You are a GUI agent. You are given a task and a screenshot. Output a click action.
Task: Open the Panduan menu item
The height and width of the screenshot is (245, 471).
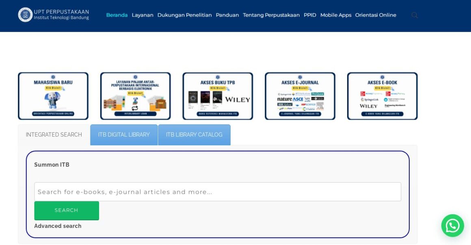pyautogui.click(x=227, y=15)
